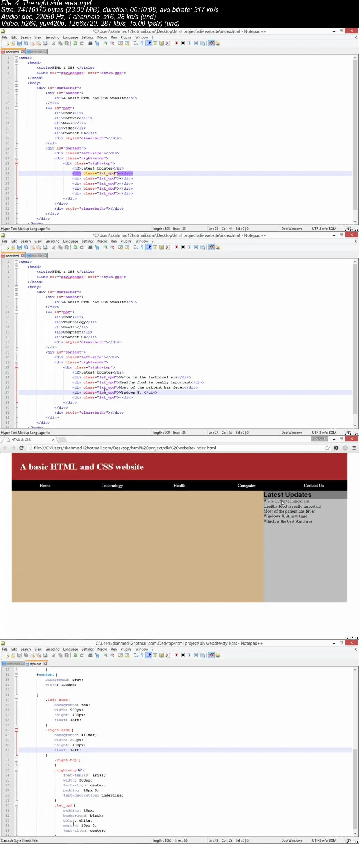
Task: Click Print icon in top Notepad++ window
Action: click(45, 44)
